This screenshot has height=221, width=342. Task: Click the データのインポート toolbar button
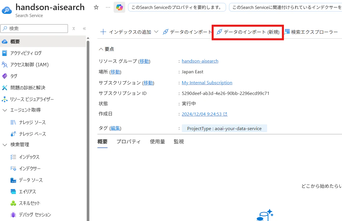[x=187, y=32]
